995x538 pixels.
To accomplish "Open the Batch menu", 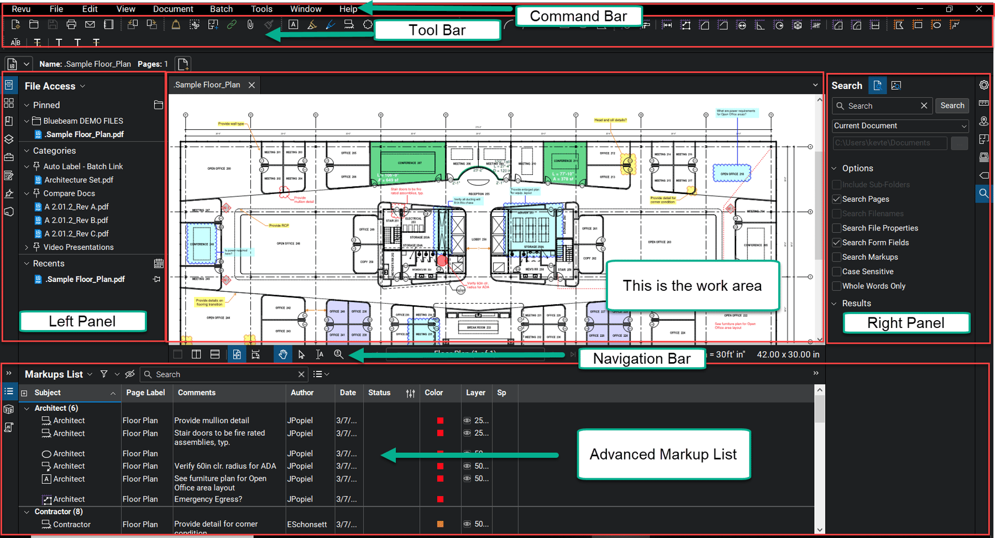I will tap(221, 9).
